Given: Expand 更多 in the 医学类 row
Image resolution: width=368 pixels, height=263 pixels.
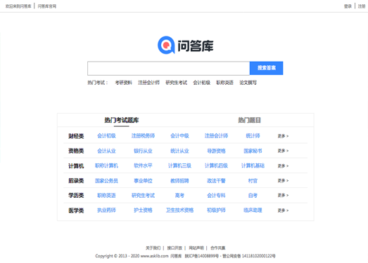Looking at the screenshot, I should click(x=283, y=210).
